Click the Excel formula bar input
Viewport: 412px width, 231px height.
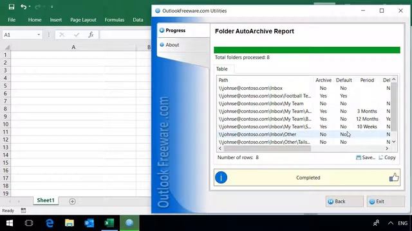(126, 35)
